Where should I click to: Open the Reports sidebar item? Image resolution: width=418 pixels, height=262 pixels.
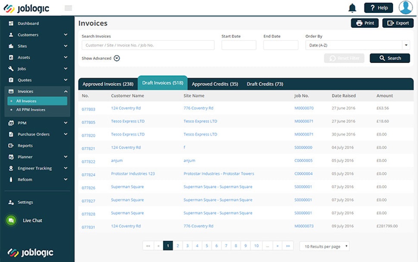pyautogui.click(x=25, y=146)
